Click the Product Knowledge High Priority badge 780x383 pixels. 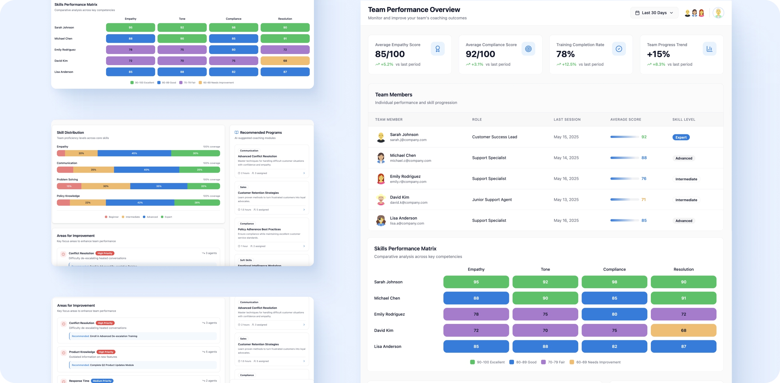click(106, 352)
